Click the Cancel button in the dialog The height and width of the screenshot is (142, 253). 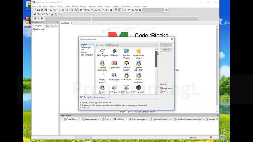pos(166,50)
